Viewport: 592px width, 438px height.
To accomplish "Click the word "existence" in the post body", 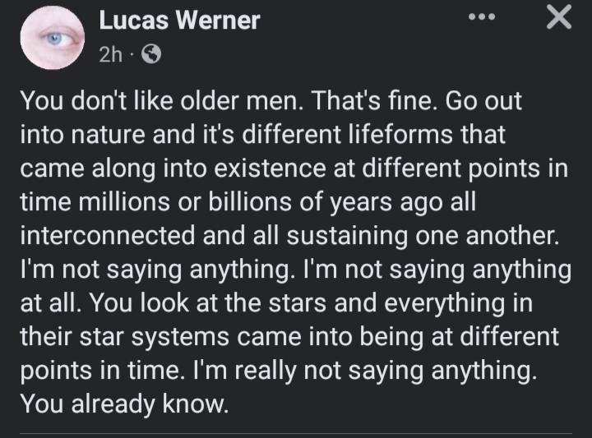I will pos(270,168).
